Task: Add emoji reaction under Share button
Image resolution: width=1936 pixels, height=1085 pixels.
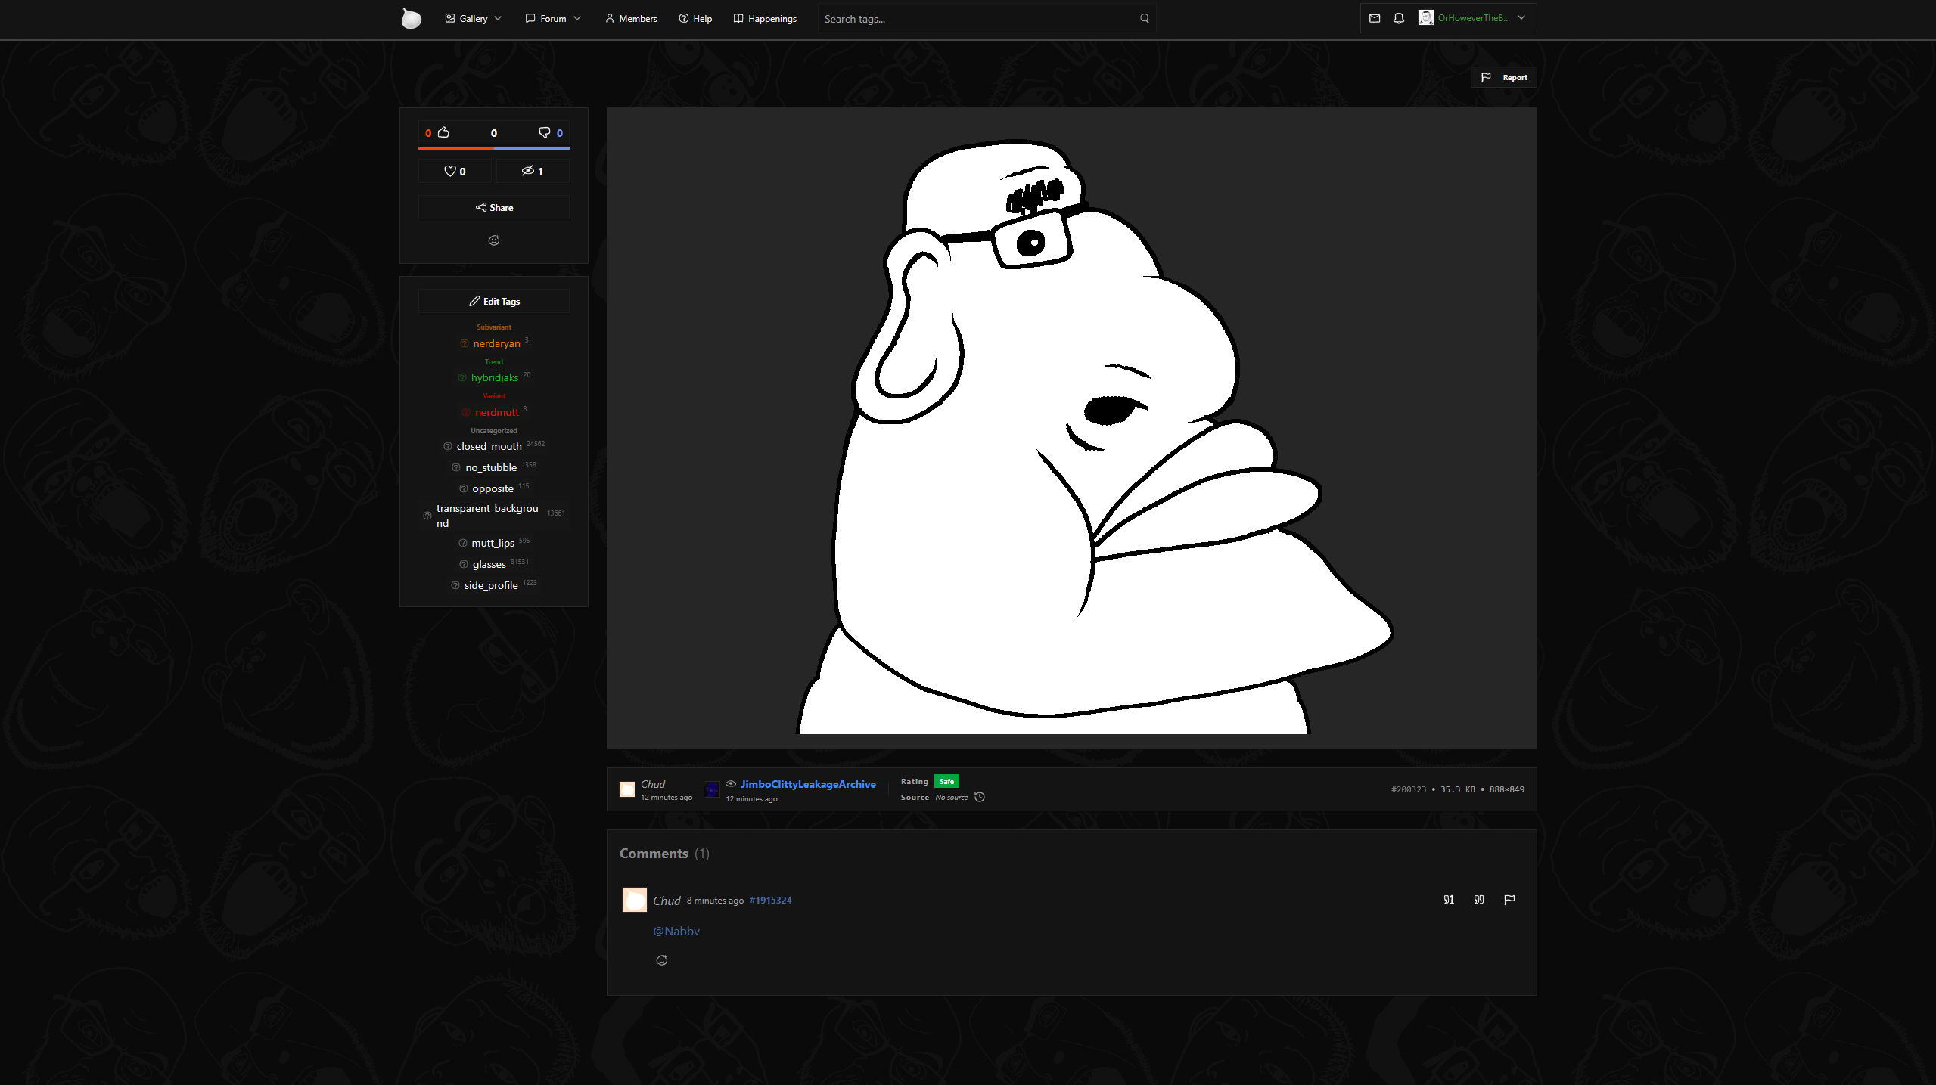Action: pos(494,240)
